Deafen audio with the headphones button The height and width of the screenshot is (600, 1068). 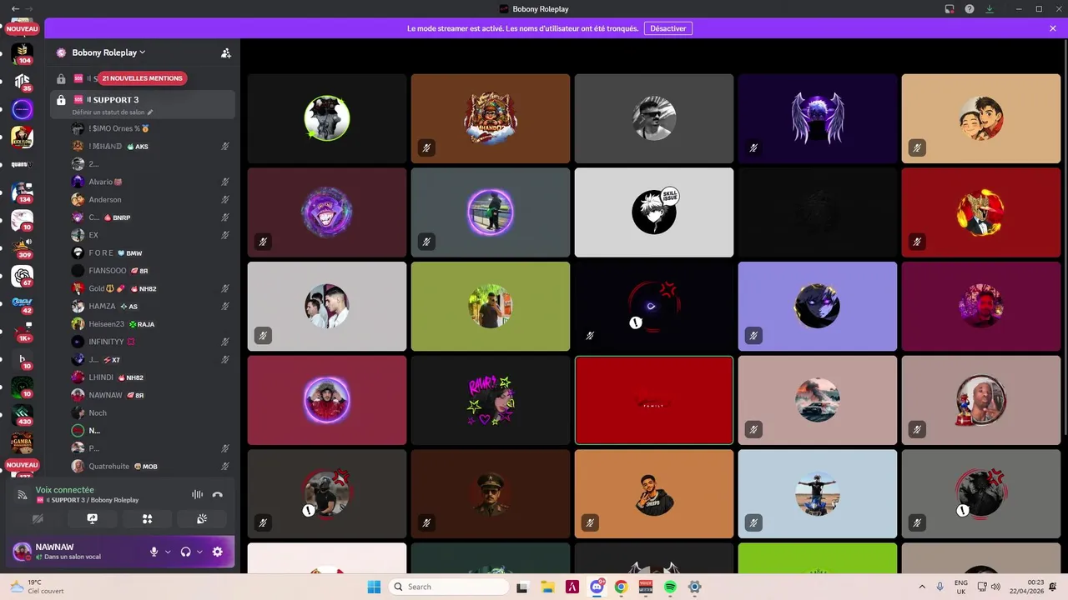pos(185,552)
